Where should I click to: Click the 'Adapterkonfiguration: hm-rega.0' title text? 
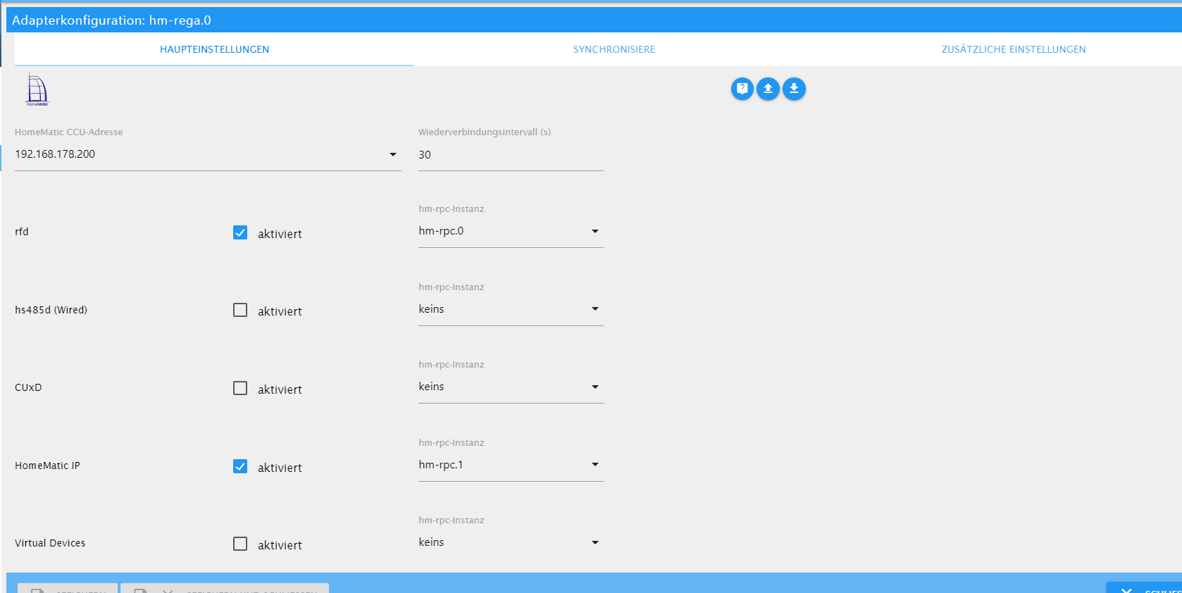[x=111, y=20]
